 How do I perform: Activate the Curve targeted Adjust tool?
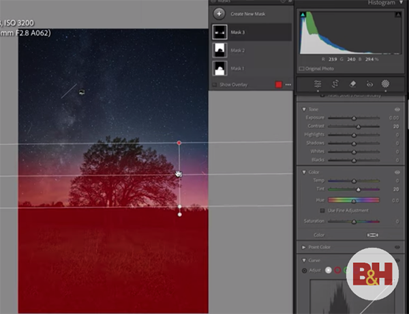305,270
